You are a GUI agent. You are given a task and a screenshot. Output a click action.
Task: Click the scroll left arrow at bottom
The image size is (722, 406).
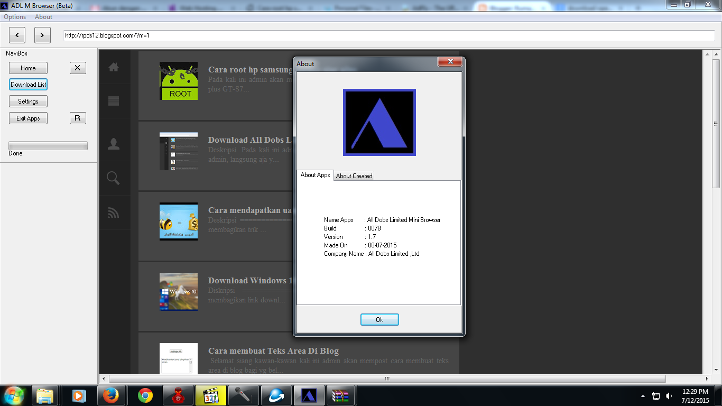pyautogui.click(x=104, y=379)
